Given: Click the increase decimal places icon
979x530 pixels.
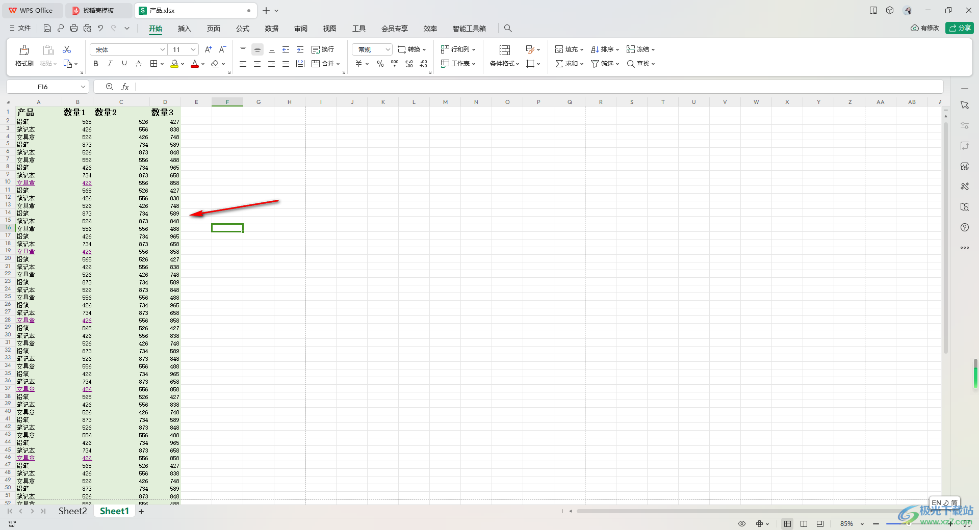Looking at the screenshot, I should [409, 64].
